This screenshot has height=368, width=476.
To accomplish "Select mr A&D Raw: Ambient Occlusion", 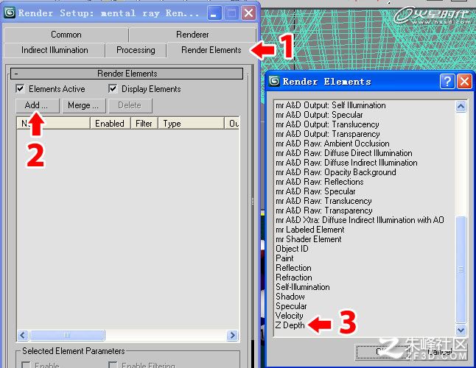I will click(x=332, y=144).
